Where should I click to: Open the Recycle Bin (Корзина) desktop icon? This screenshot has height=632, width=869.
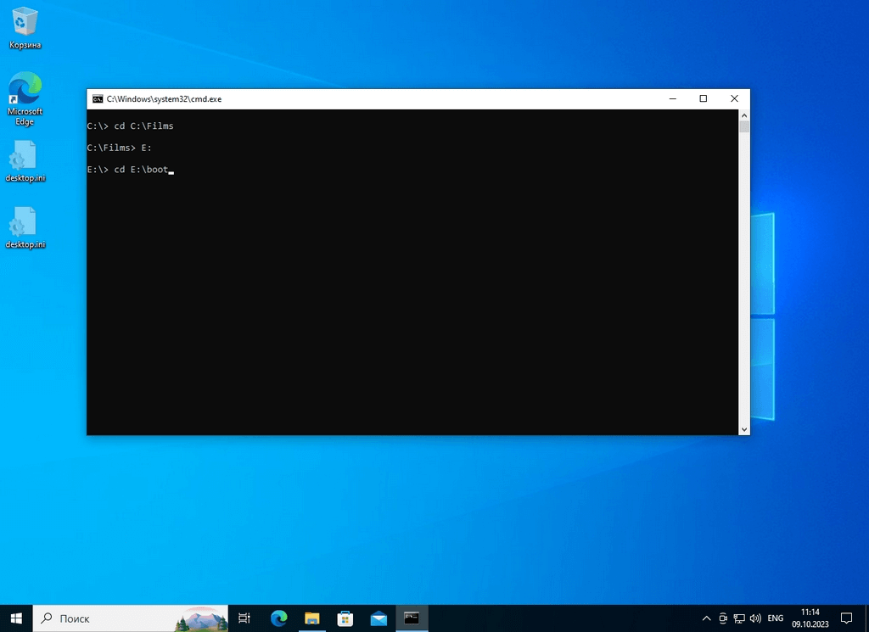click(25, 28)
